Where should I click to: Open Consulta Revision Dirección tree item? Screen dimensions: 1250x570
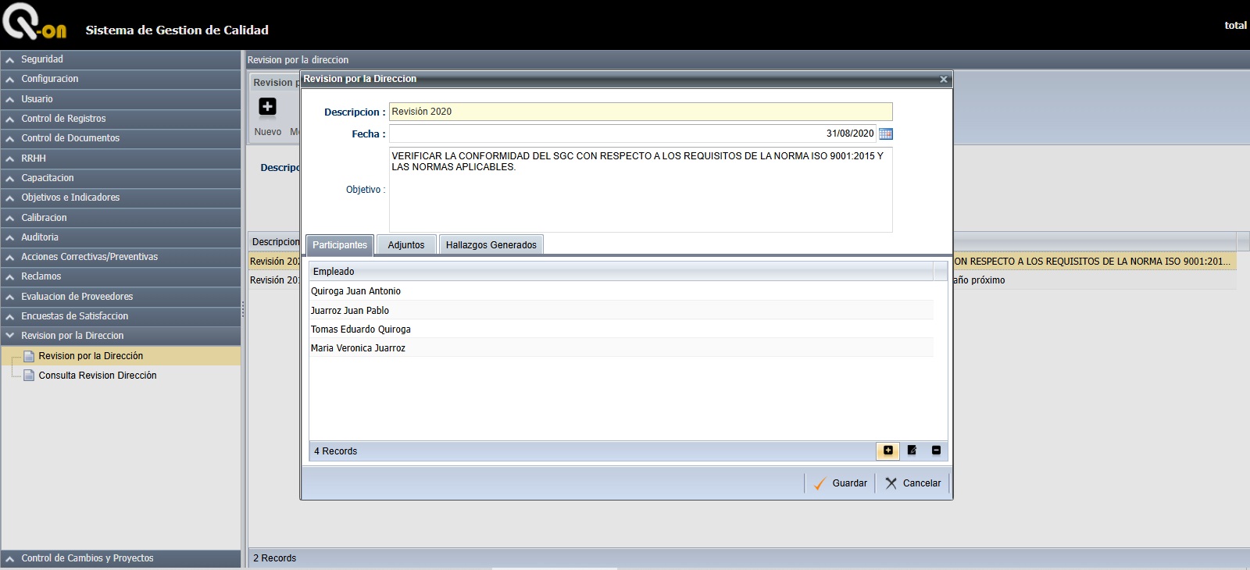coord(98,376)
